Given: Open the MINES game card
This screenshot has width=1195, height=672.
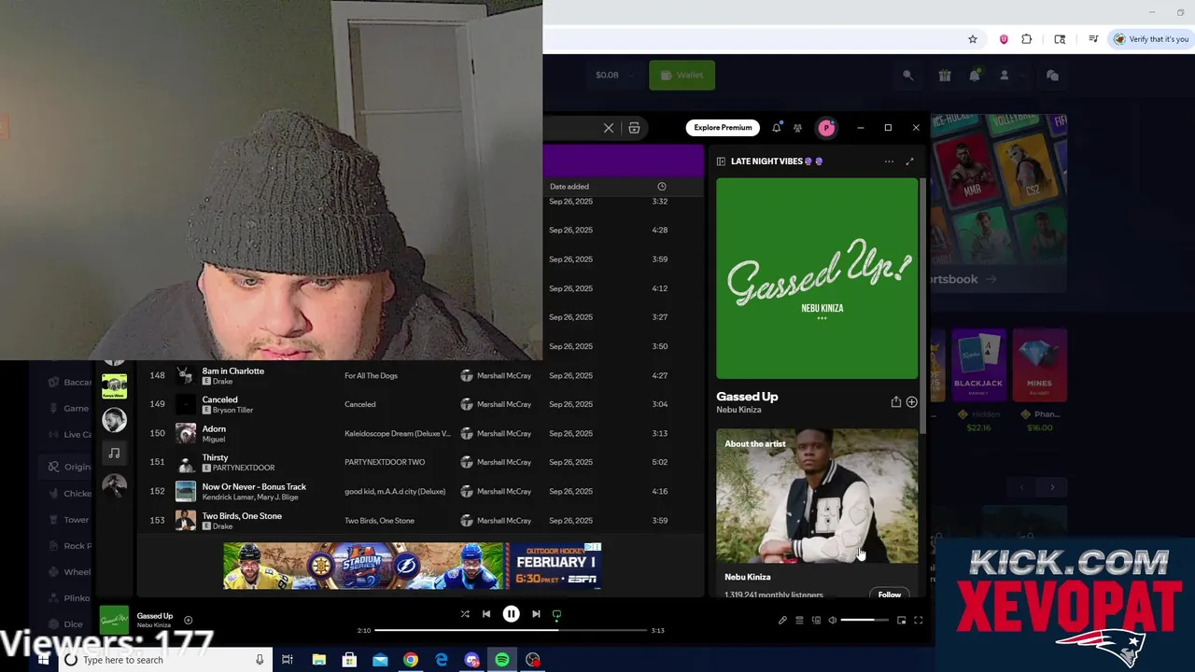Looking at the screenshot, I should 1039,365.
